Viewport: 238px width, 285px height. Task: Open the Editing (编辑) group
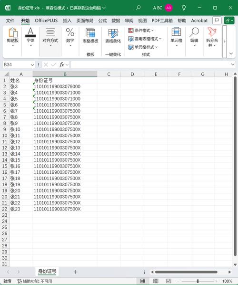coord(194,37)
